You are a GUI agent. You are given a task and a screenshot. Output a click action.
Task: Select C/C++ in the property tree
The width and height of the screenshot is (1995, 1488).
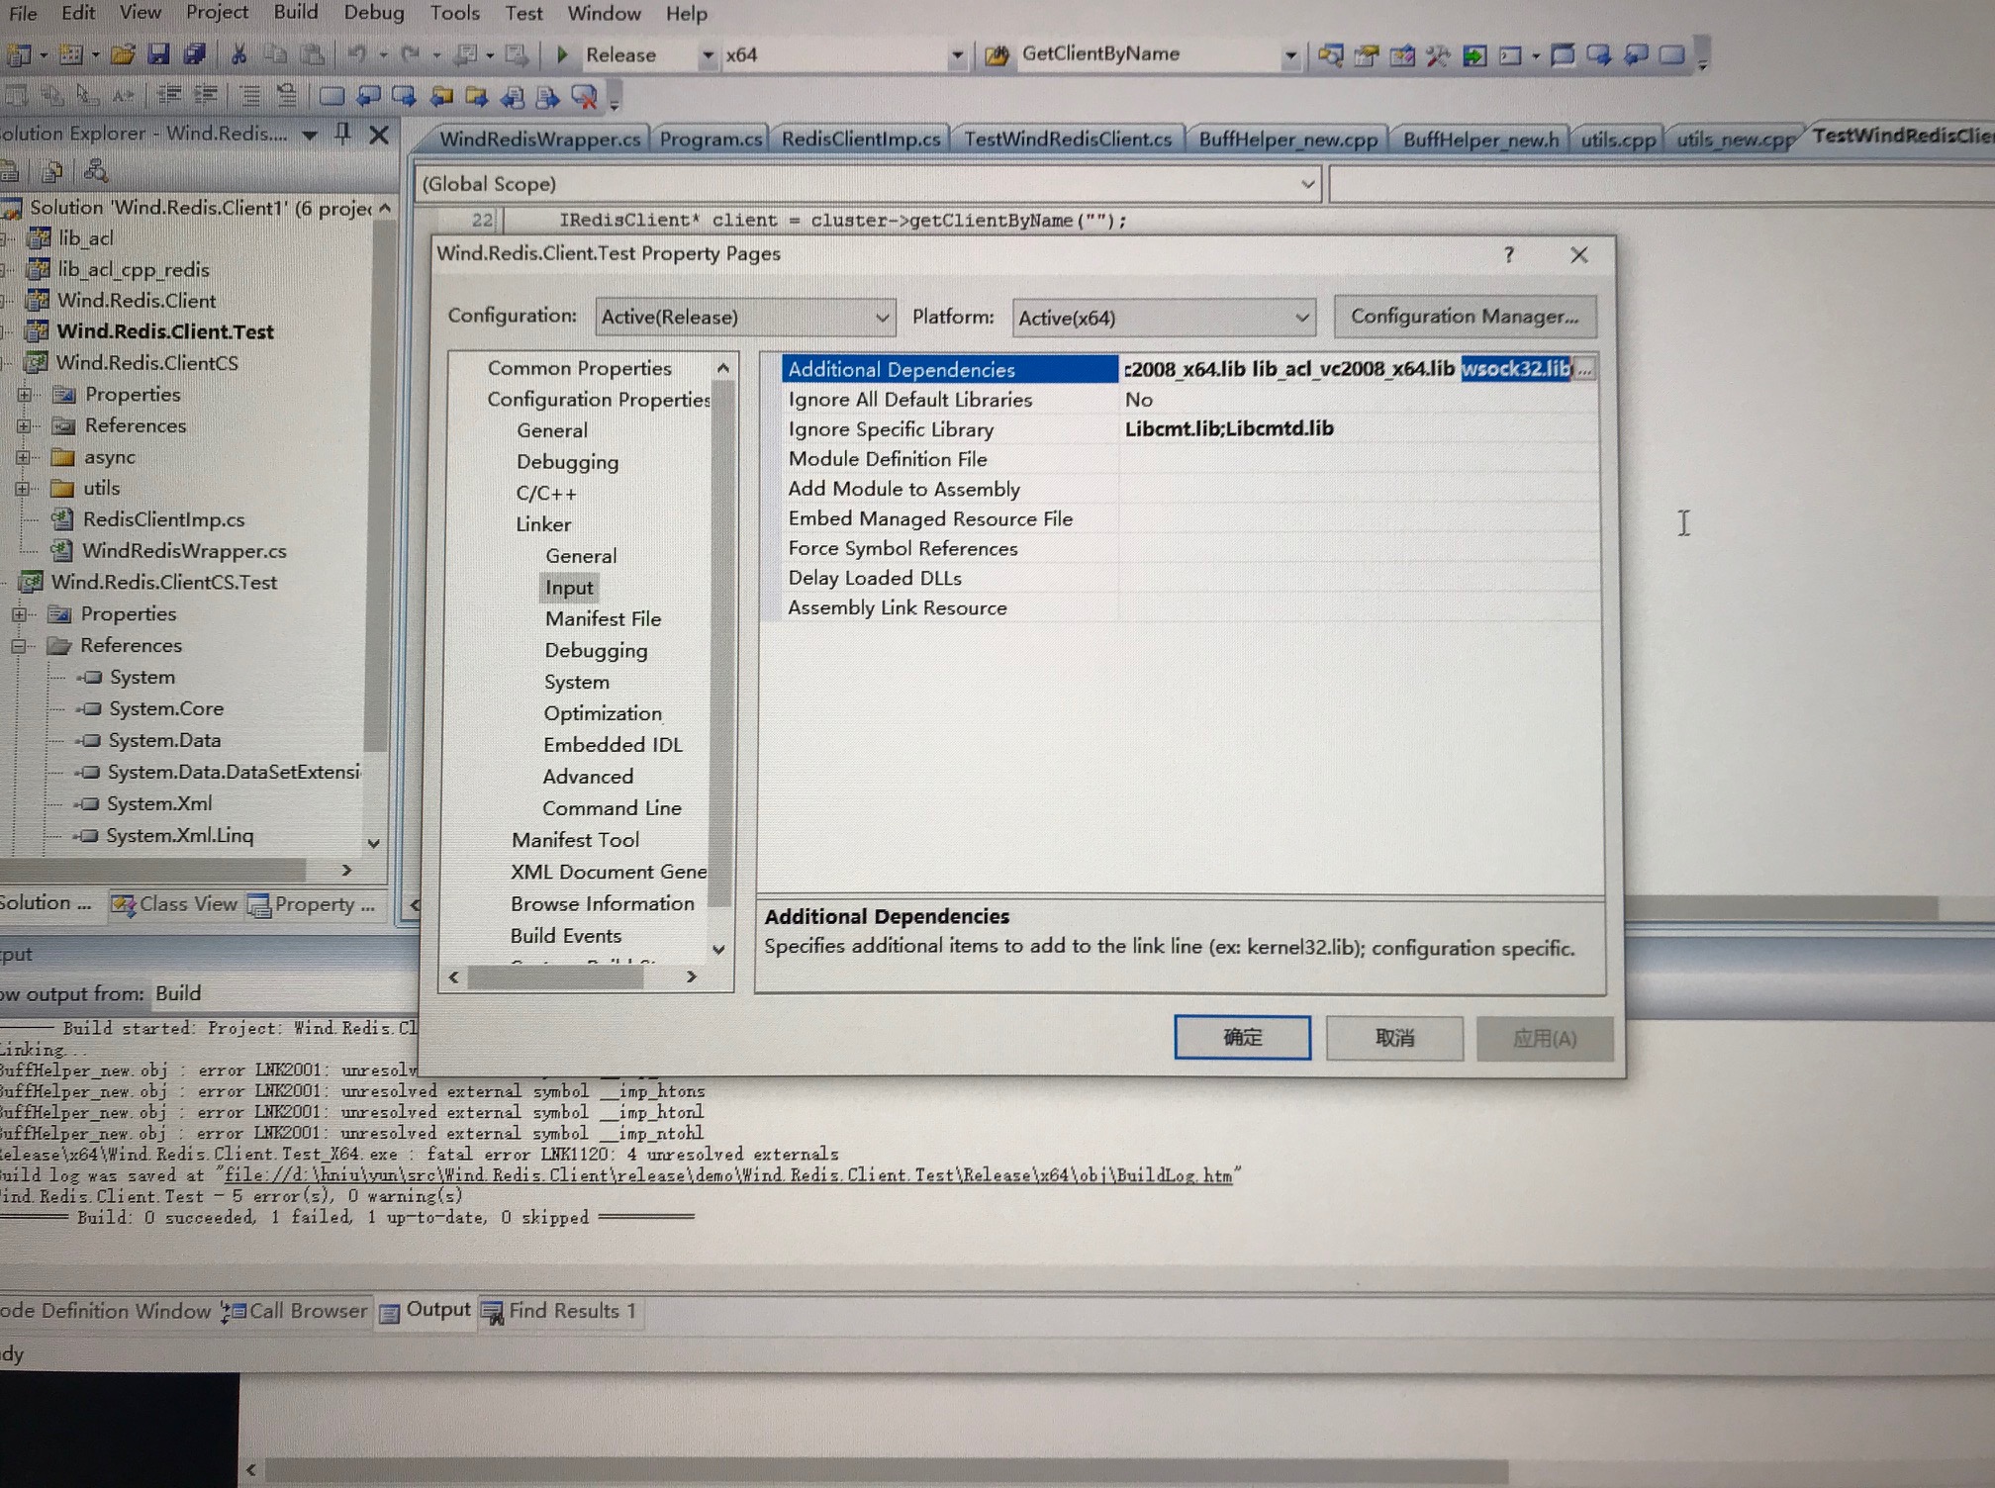pyautogui.click(x=546, y=493)
